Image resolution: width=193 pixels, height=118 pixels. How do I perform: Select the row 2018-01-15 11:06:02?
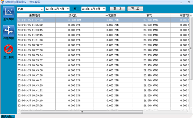pyautogui.click(x=103, y=25)
